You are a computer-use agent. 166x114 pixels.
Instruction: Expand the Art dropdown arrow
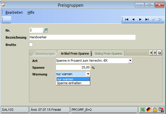click(x=130, y=61)
